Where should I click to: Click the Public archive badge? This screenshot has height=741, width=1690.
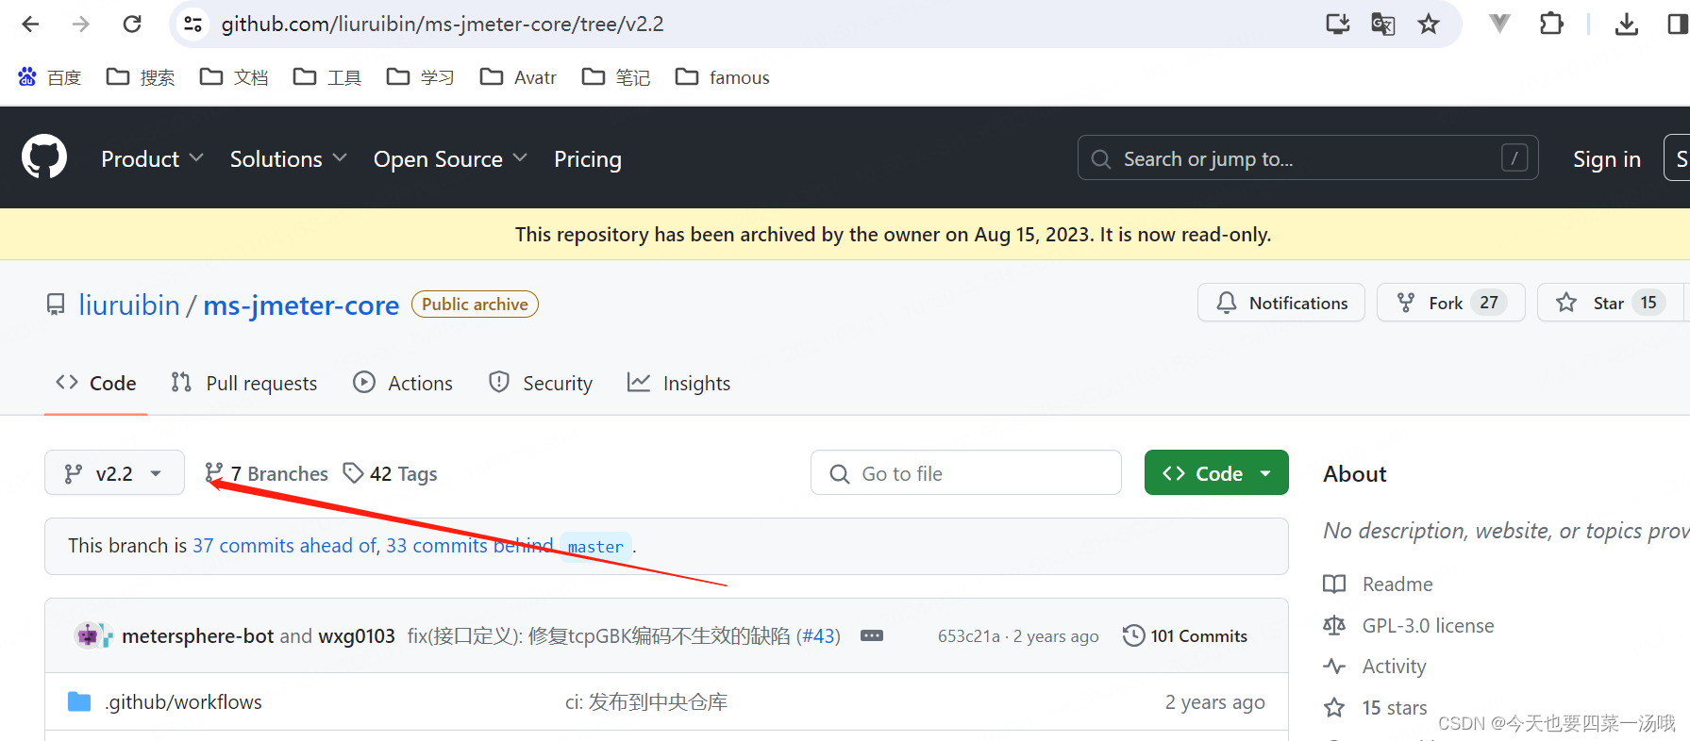(475, 305)
